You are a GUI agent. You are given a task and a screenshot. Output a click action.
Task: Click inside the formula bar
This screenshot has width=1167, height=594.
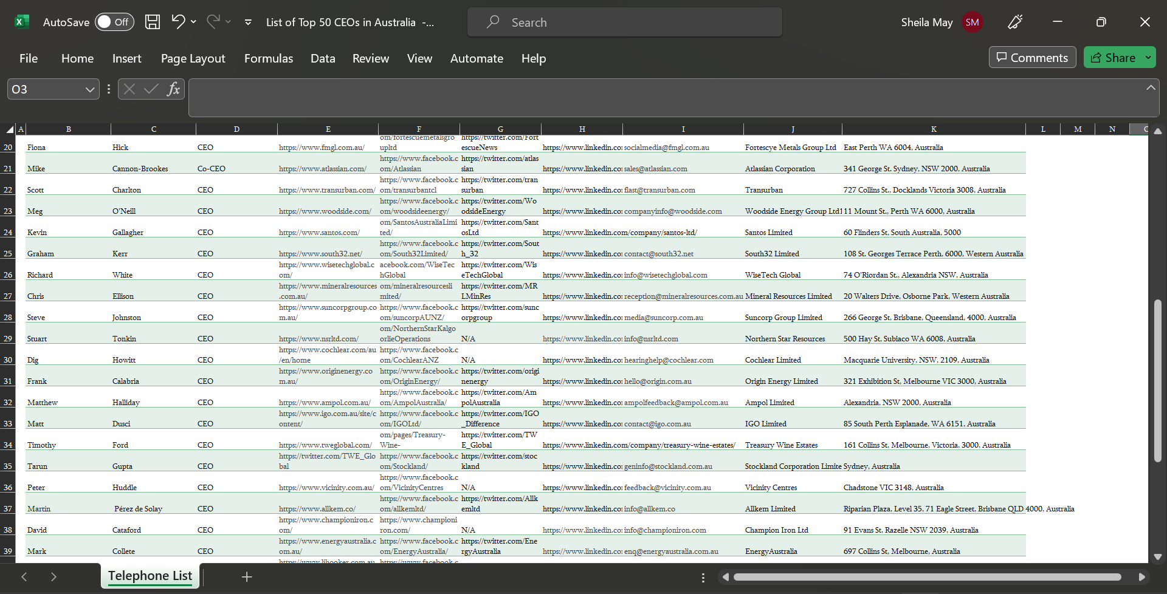coord(666,97)
